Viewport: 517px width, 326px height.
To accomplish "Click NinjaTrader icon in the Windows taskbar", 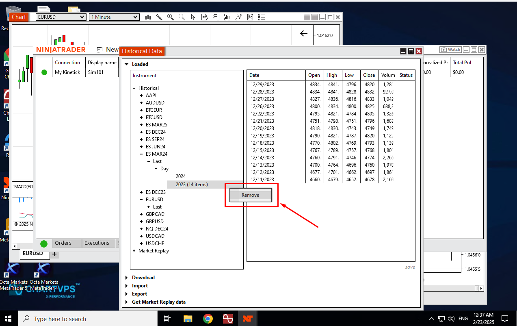I will coord(247,319).
